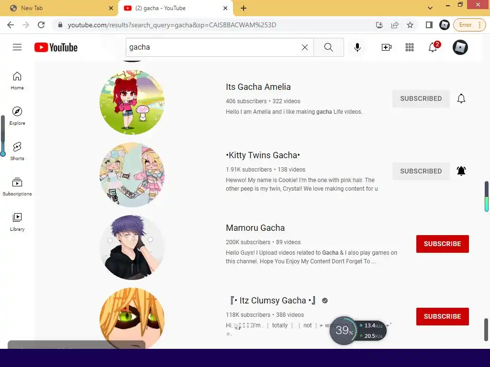Toggle the browser side panel
The height and width of the screenshot is (367, 490).
pyautogui.click(x=429, y=25)
